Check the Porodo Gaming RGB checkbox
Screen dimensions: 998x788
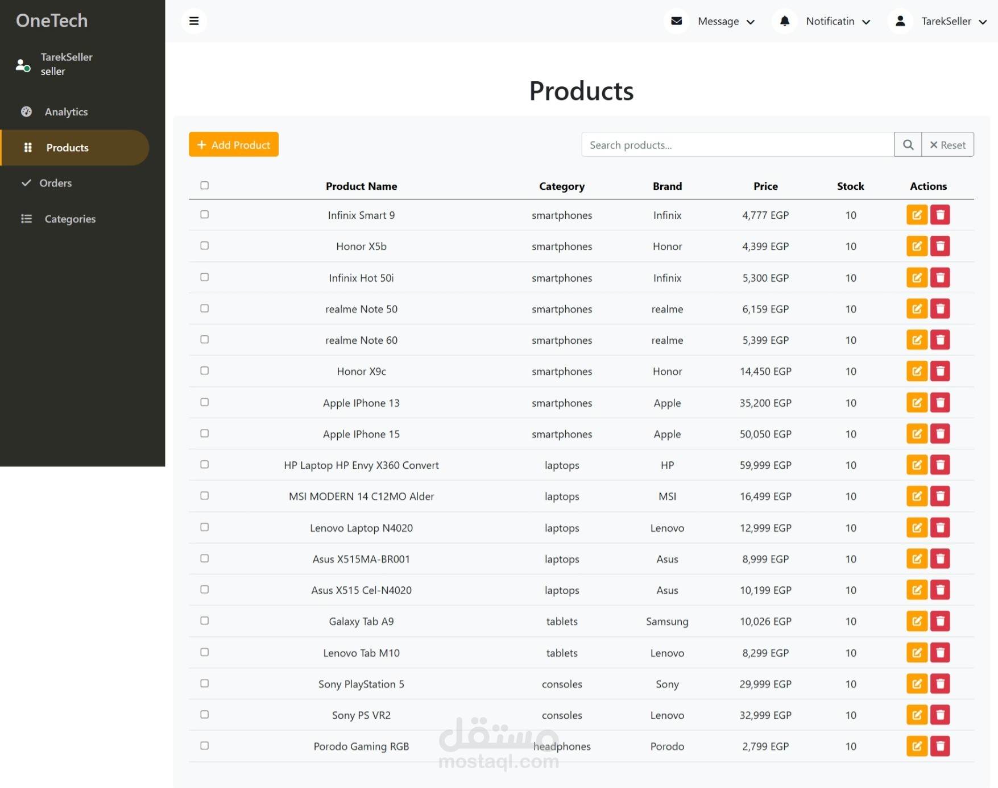[205, 745]
